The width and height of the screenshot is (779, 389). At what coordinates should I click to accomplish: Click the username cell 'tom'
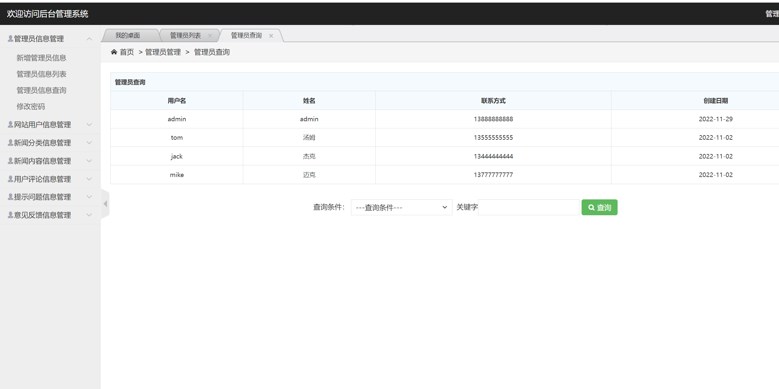(x=177, y=137)
